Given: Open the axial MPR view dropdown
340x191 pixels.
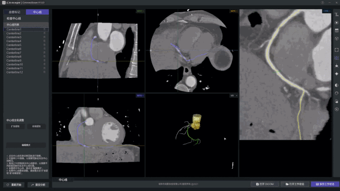Looking at the screenshot, I should coord(234,11).
